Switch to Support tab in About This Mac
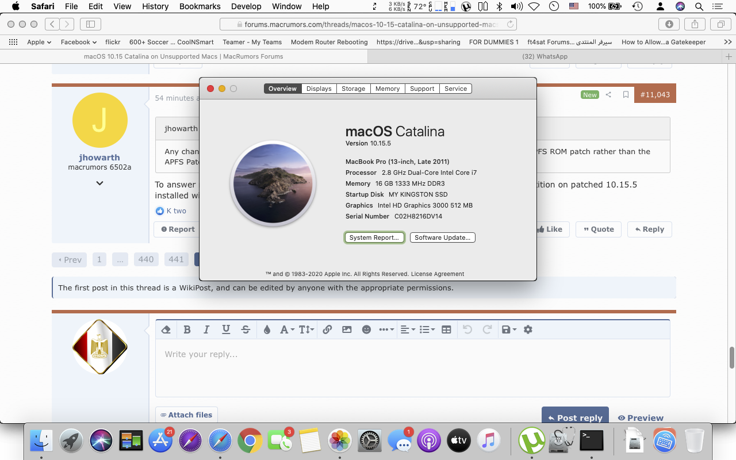The width and height of the screenshot is (736, 460). tap(422, 89)
